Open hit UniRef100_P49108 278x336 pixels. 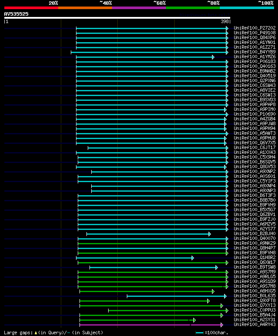coord(255,33)
